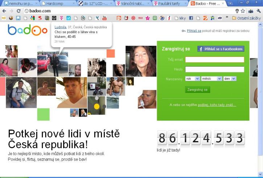Open the red S (Seznam) bookmark
This screenshot has height=178, width=263.
coord(40,18)
